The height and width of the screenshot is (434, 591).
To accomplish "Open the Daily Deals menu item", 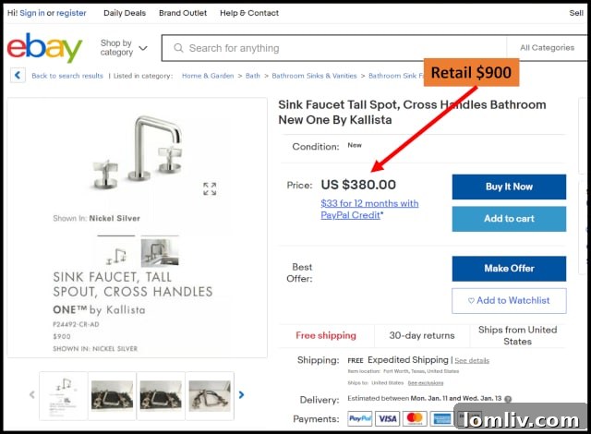I will [124, 13].
